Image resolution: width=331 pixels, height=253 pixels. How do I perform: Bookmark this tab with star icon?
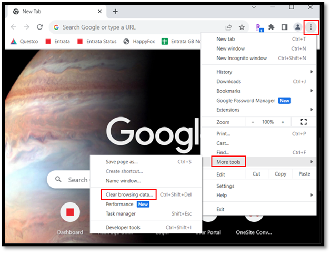pyautogui.click(x=242, y=27)
